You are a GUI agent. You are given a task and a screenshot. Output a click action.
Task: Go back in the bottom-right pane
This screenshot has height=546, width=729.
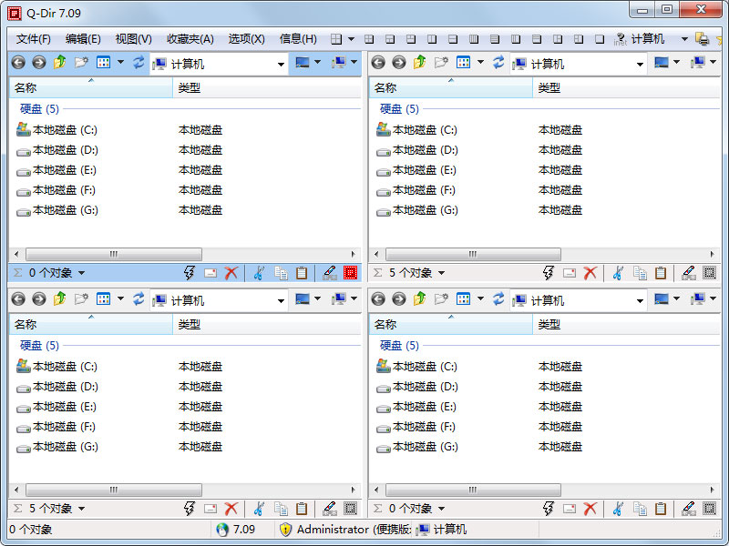pos(378,299)
